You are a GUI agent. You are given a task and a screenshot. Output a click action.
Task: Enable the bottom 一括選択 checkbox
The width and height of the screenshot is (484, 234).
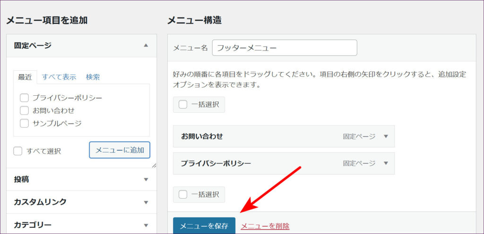click(x=183, y=194)
